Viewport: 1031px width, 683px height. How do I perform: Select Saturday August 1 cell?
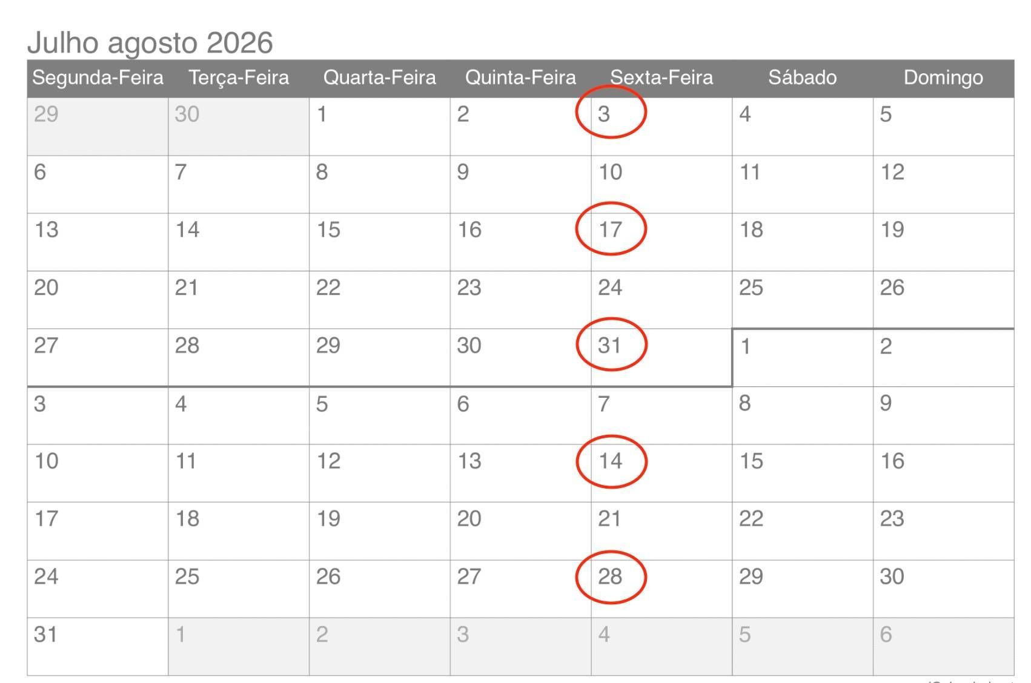tap(803, 358)
